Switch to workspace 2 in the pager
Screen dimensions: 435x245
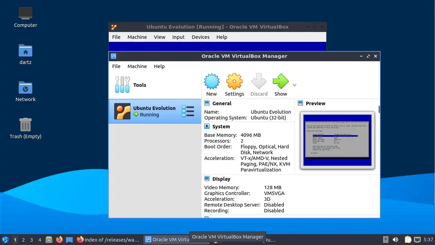pyautogui.click(x=23, y=240)
